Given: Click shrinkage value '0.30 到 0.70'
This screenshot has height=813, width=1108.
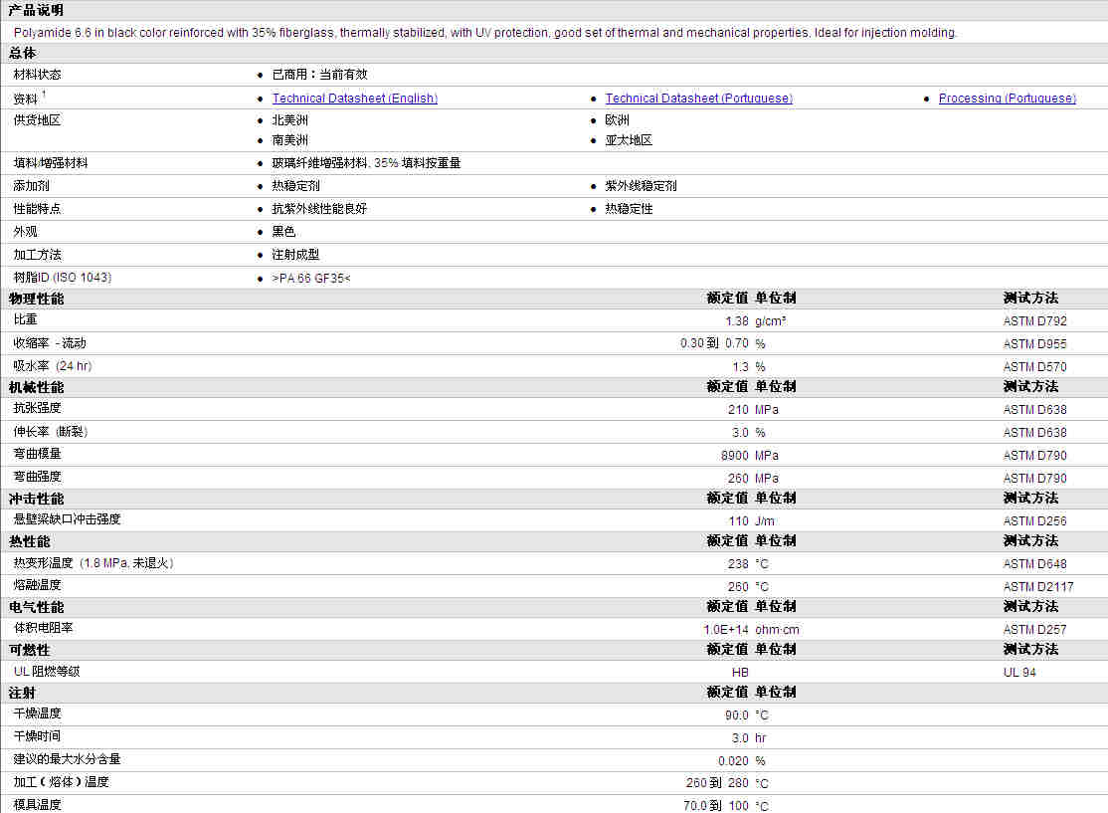Looking at the screenshot, I should pyautogui.click(x=714, y=343).
